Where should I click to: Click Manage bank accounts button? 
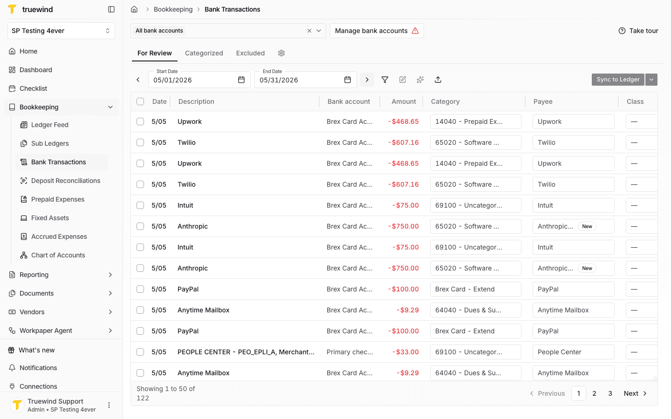pyautogui.click(x=377, y=31)
